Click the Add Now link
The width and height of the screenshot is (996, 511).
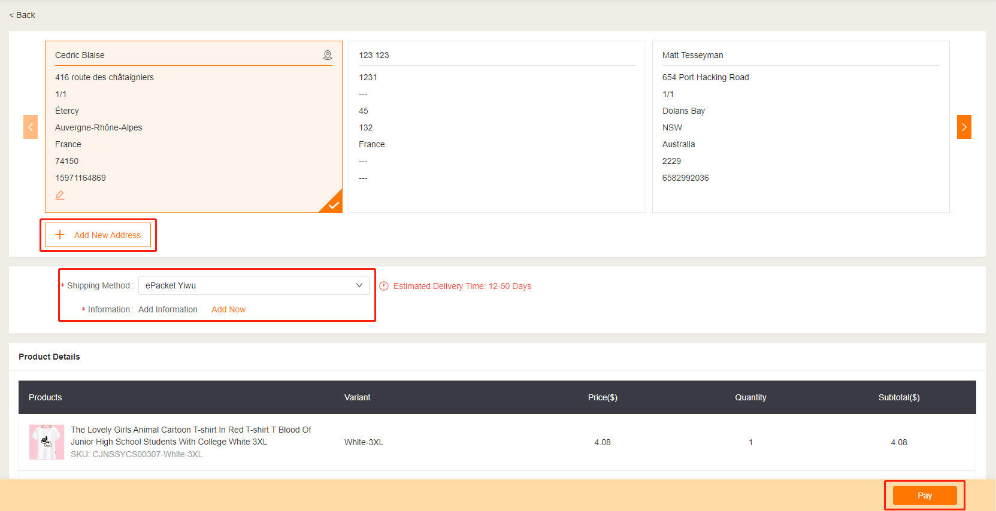point(228,309)
